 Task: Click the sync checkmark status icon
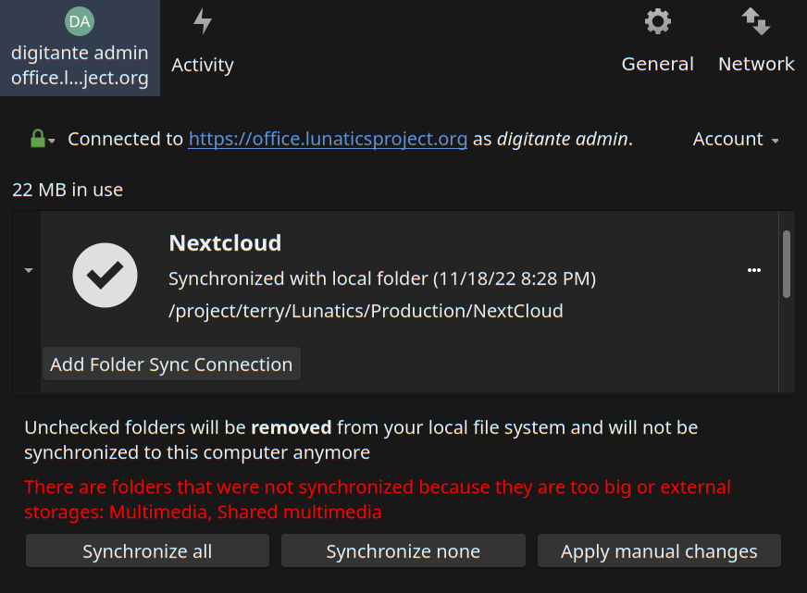(105, 275)
